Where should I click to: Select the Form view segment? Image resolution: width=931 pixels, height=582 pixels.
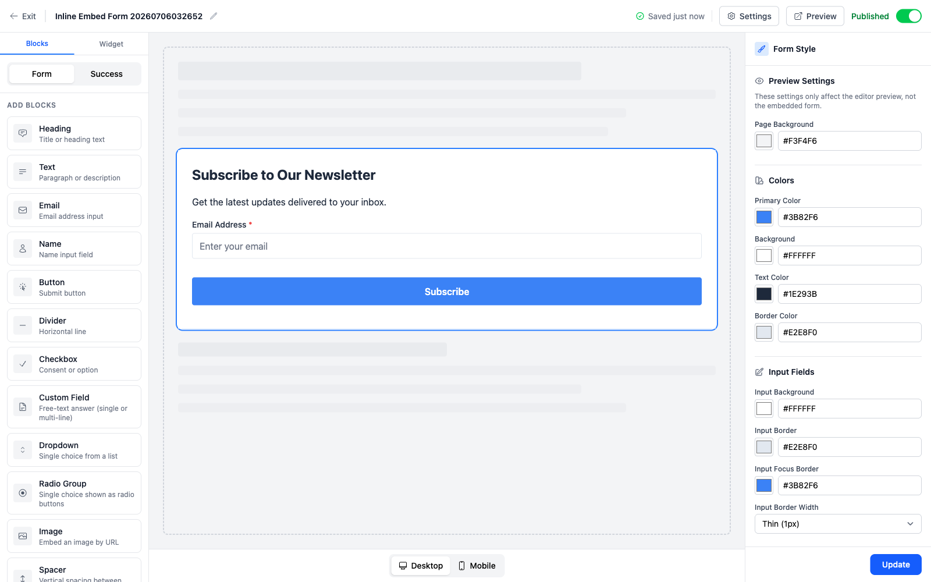point(42,74)
